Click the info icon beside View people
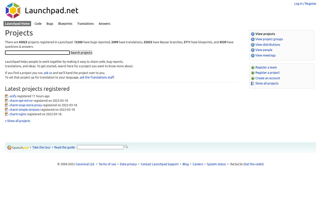Viewport: 321px width, 200px height. (253, 50)
